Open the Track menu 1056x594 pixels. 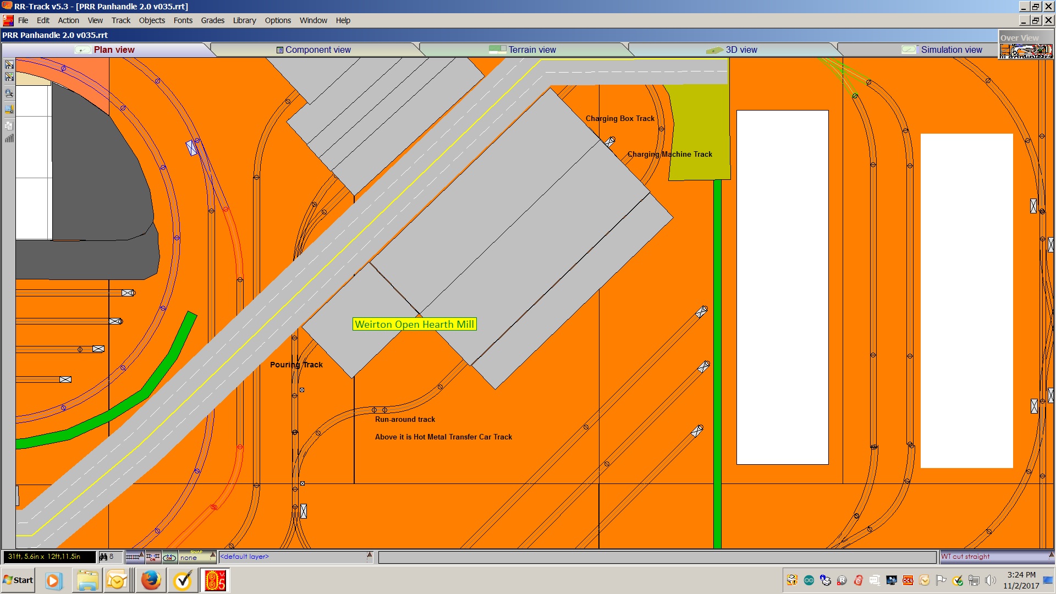click(x=120, y=20)
